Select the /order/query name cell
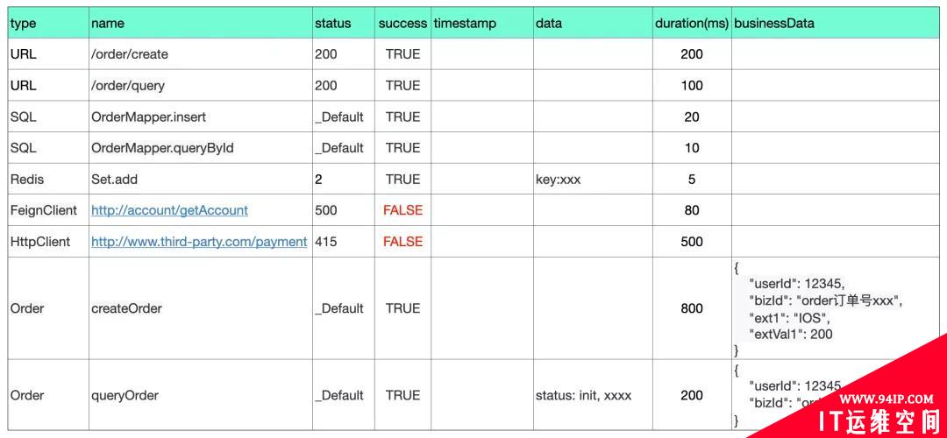 coord(201,86)
